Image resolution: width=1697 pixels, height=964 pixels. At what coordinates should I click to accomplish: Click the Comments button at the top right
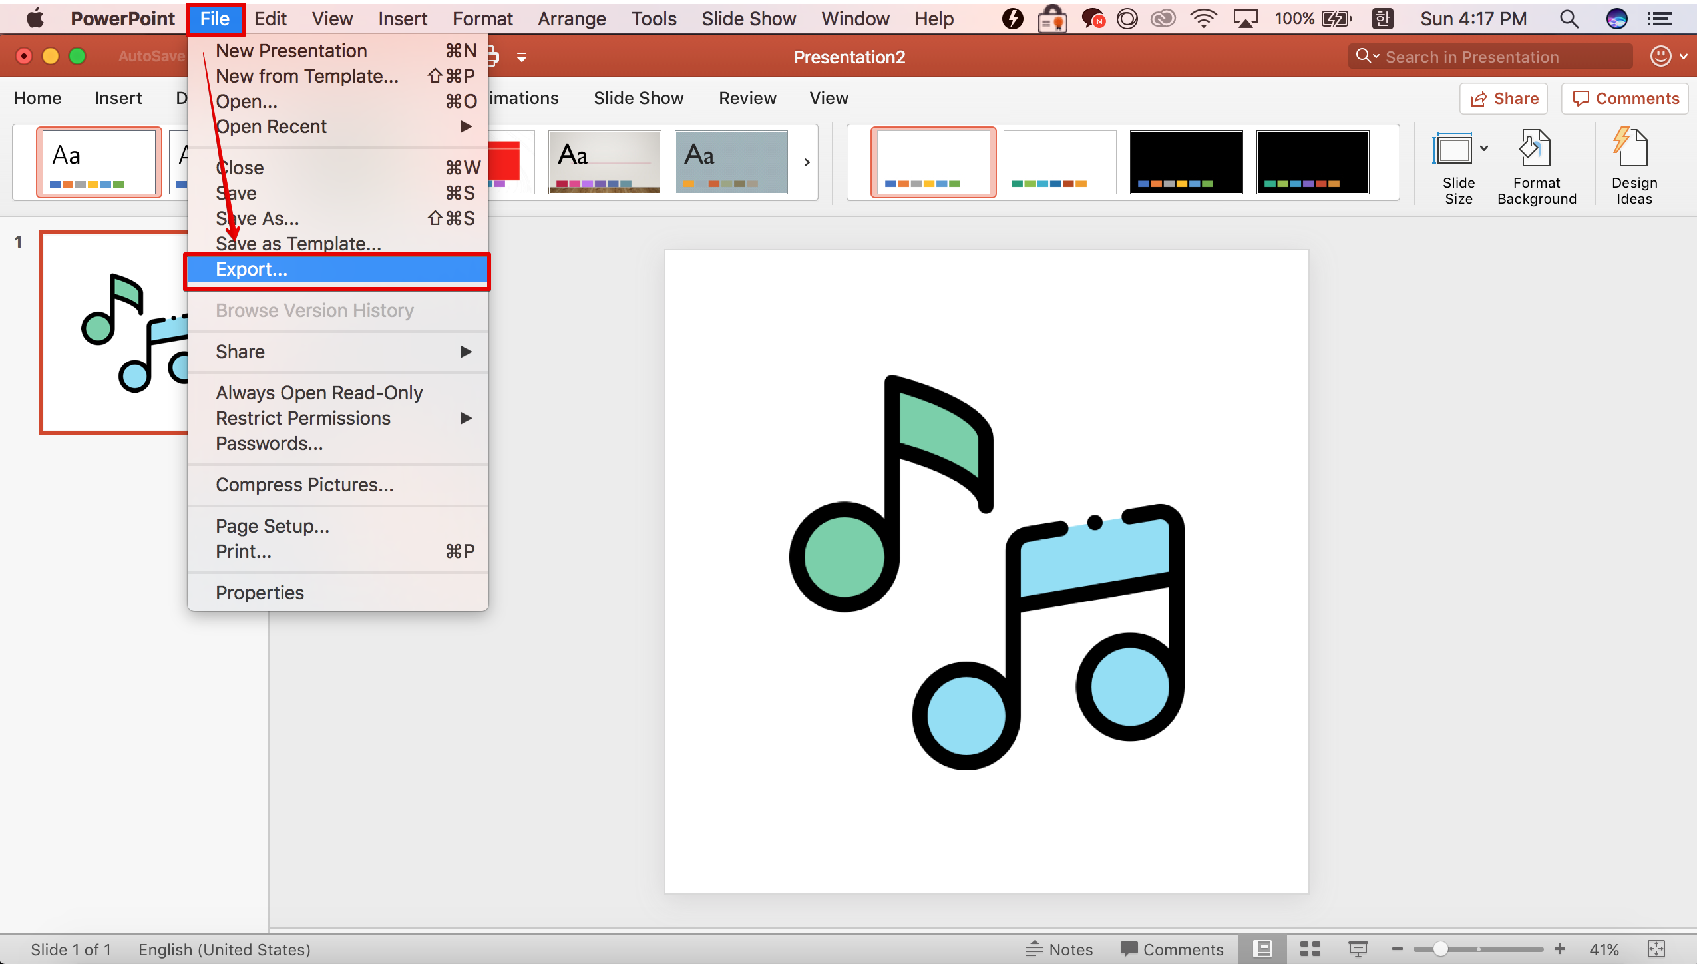coord(1624,99)
